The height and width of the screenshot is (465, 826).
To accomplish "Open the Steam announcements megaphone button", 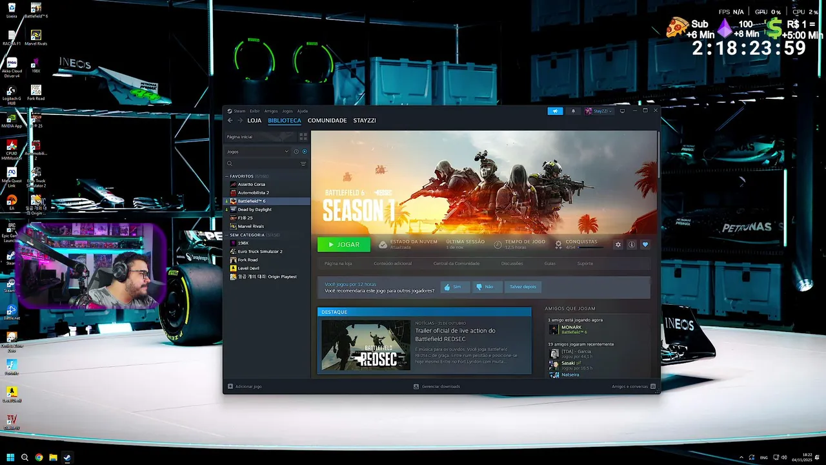I will 555,111.
